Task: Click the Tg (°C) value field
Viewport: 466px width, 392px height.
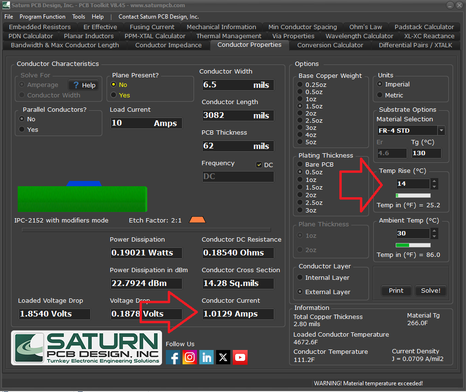Action: (426, 153)
